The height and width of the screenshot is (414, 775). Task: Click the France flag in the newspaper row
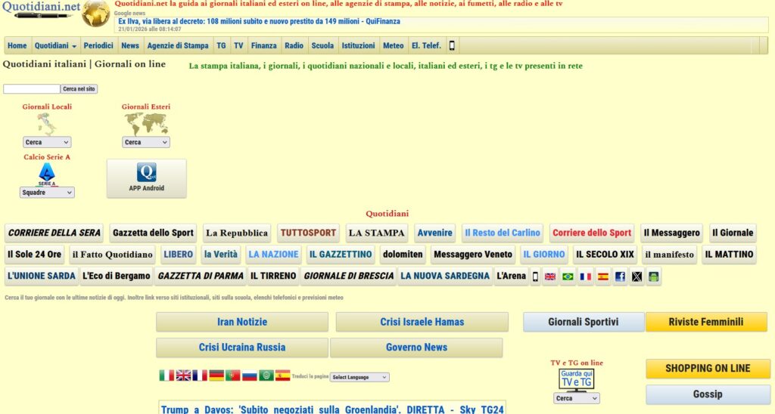click(x=586, y=277)
